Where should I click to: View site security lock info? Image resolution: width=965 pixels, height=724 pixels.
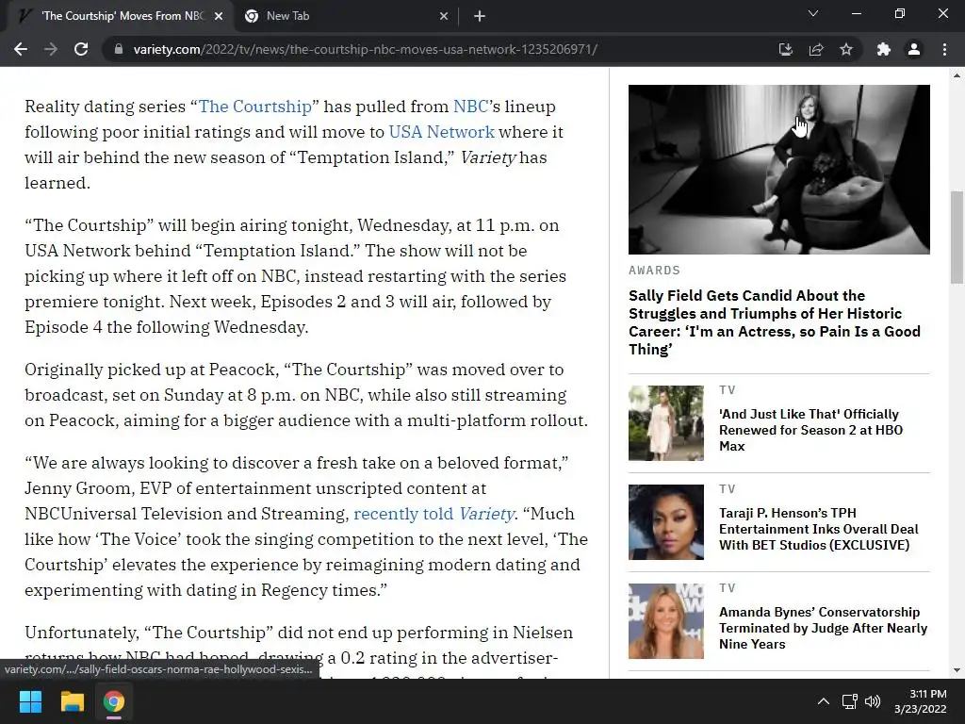click(x=118, y=49)
